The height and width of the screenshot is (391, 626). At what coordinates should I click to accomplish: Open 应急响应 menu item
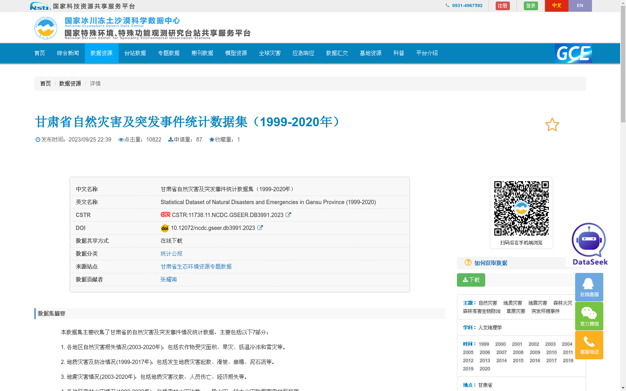click(x=304, y=53)
